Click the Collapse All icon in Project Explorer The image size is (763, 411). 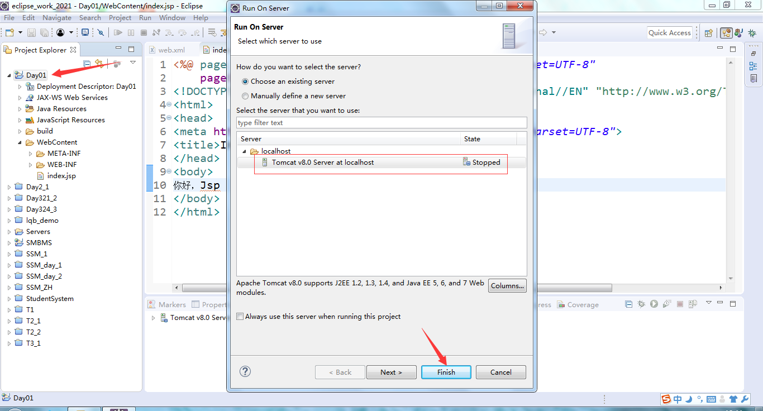pyautogui.click(x=87, y=64)
